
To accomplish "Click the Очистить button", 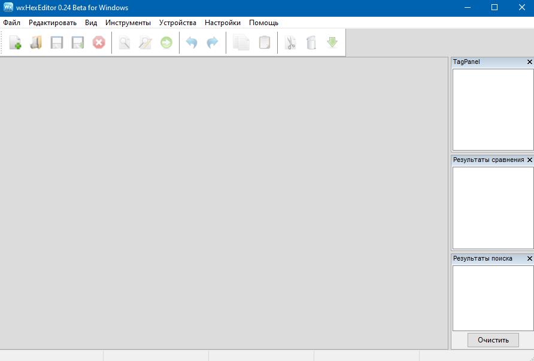I will point(493,340).
